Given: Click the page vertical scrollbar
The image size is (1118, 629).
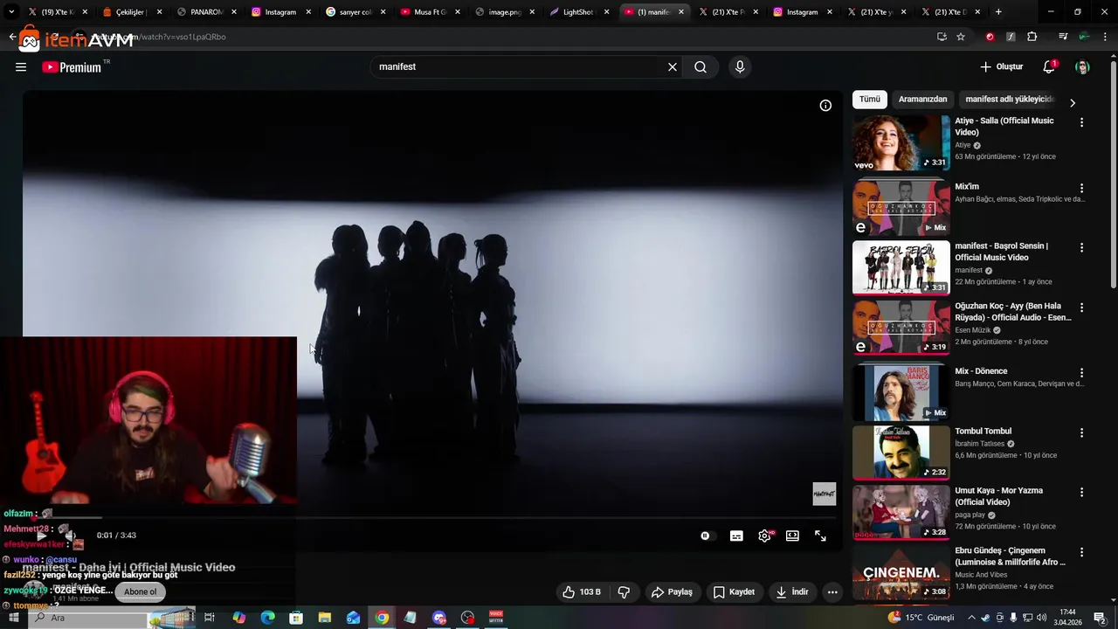Looking at the screenshot, I should (x=1113, y=175).
